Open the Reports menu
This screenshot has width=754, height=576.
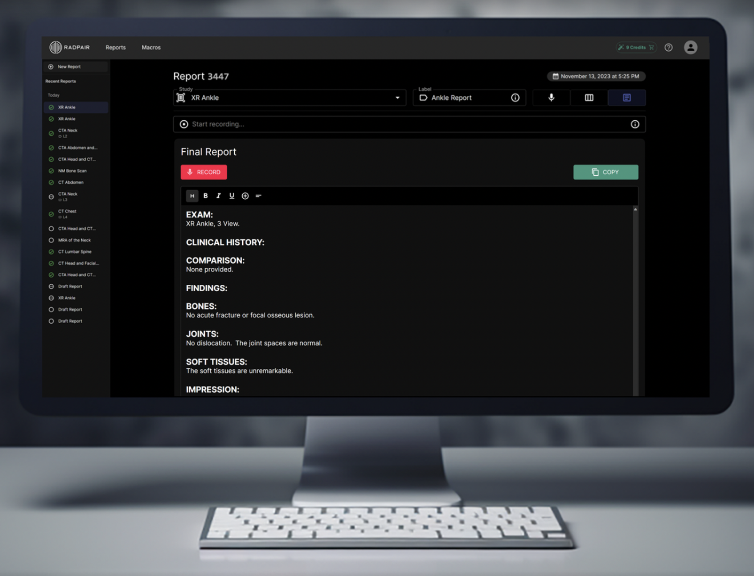[x=115, y=47]
